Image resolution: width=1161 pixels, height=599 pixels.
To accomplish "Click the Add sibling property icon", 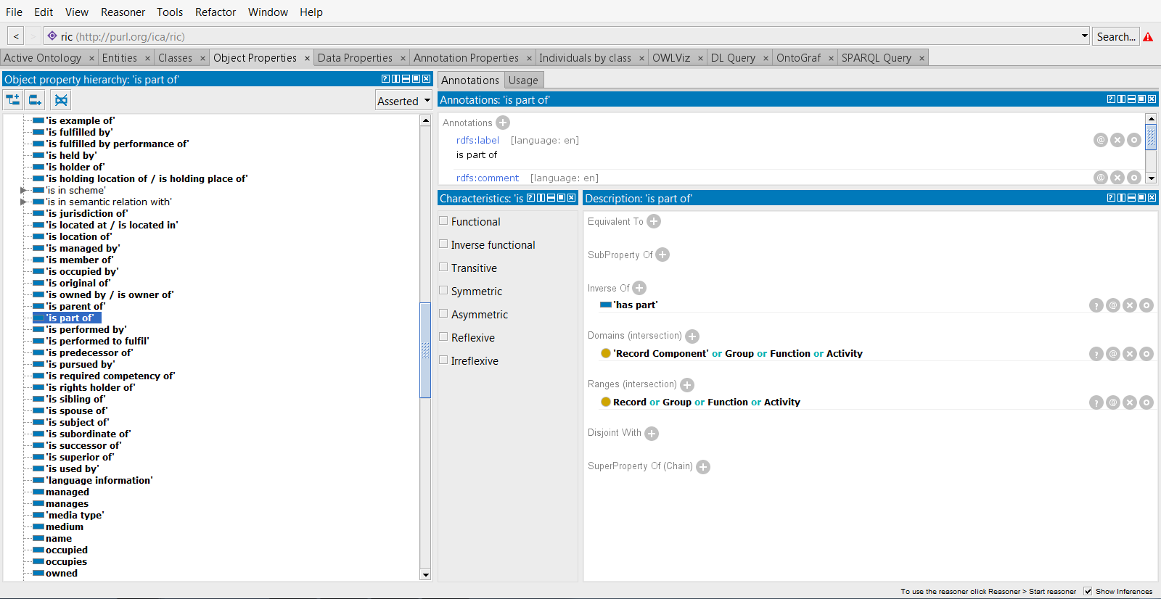I will 35,100.
